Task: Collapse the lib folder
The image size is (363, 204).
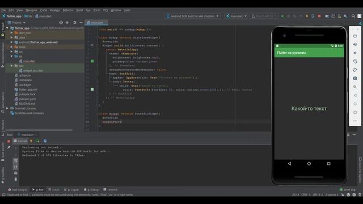Action: [x=11, y=57]
